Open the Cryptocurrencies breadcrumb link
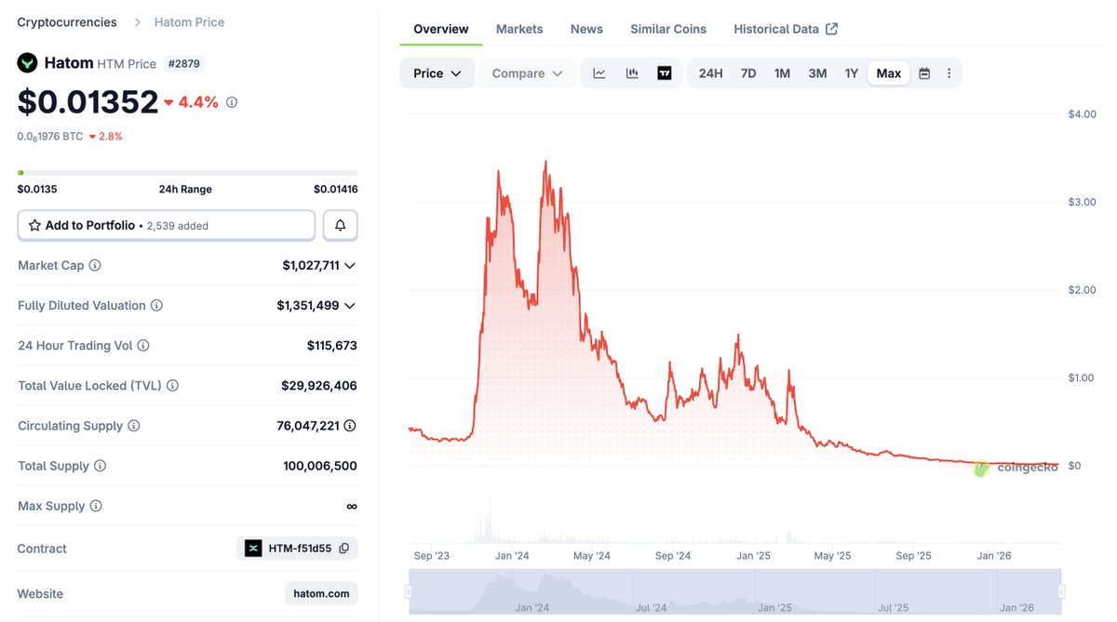 click(67, 22)
